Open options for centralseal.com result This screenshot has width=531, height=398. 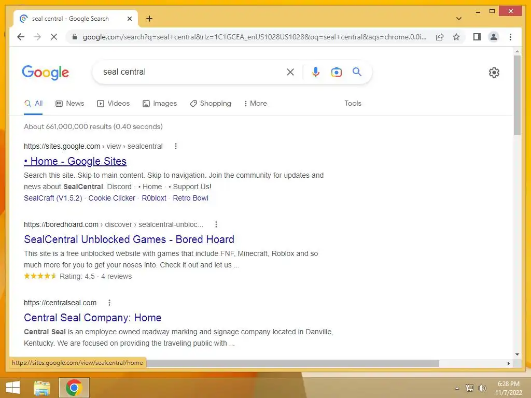(109, 303)
